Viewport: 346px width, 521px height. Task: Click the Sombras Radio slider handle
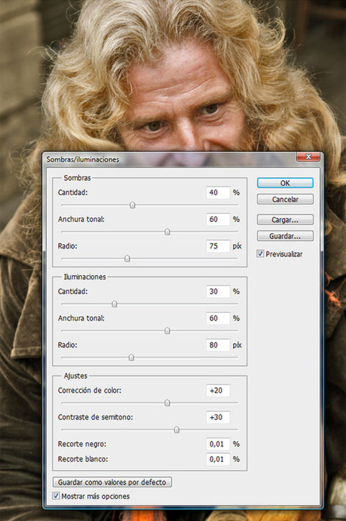pos(127,258)
